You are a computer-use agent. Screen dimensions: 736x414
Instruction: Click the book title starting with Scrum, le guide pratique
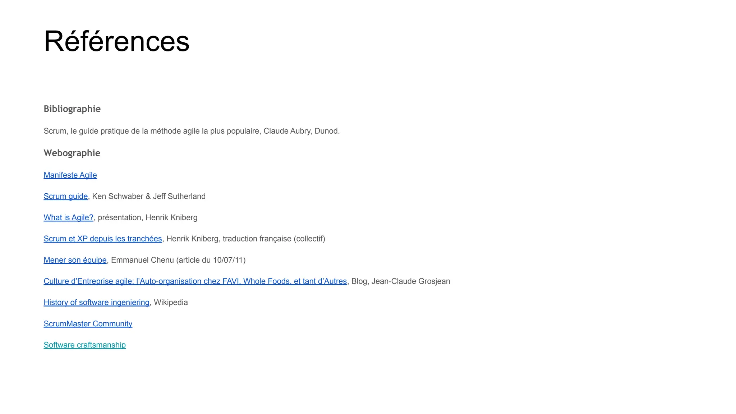(151, 131)
